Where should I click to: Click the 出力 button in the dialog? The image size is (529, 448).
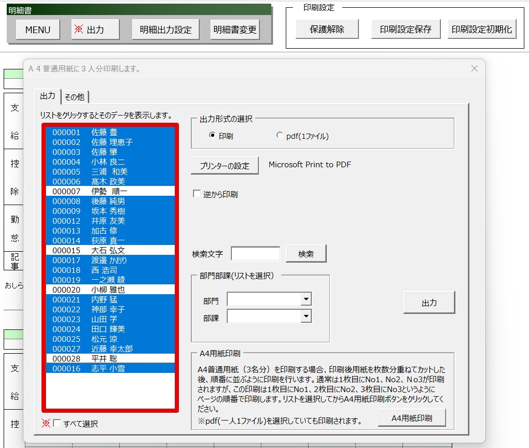pyautogui.click(x=429, y=302)
